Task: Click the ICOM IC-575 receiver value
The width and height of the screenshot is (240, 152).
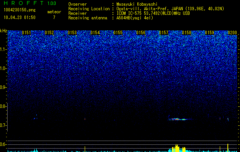Action: point(153,13)
